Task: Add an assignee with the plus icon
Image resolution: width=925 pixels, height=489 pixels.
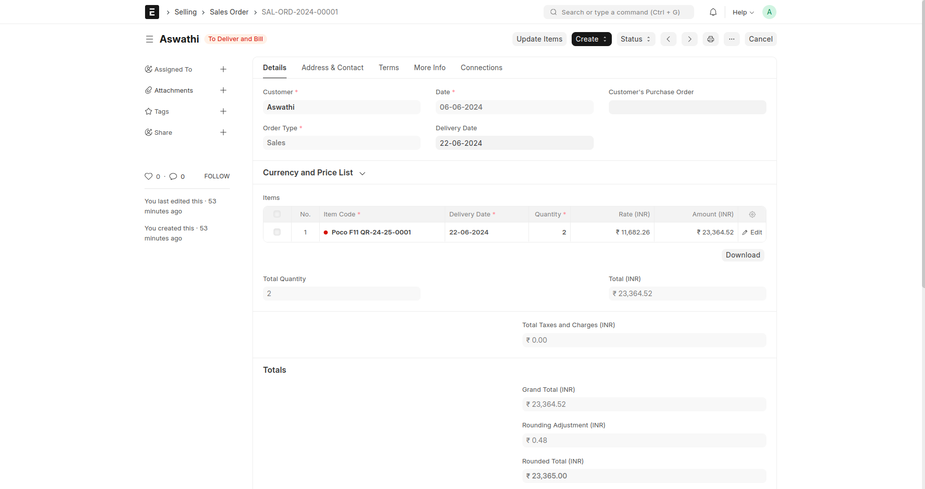Action: click(x=223, y=70)
